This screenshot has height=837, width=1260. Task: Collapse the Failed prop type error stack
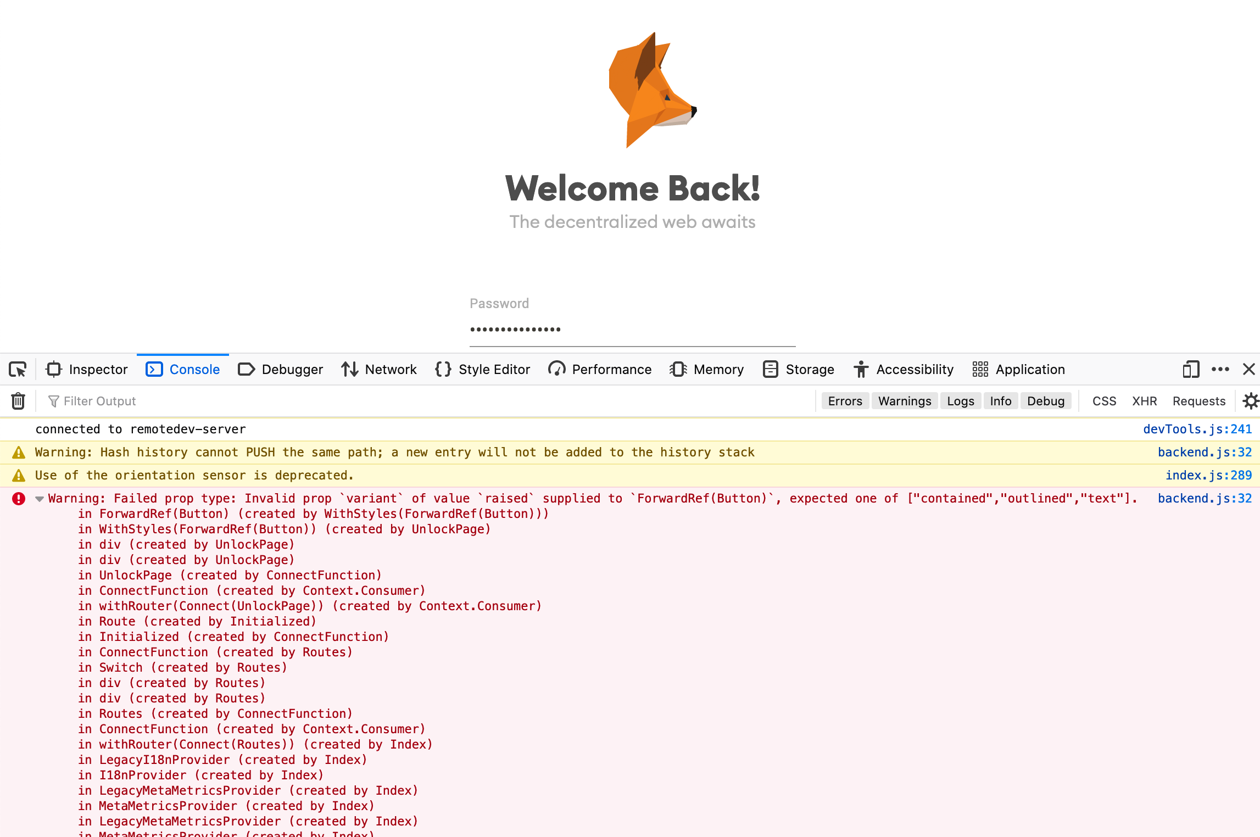coord(40,499)
